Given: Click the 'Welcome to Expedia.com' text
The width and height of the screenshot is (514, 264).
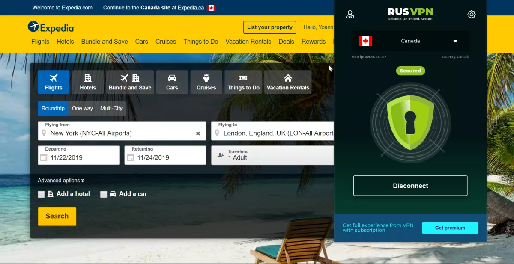Looking at the screenshot, I should click(63, 8).
